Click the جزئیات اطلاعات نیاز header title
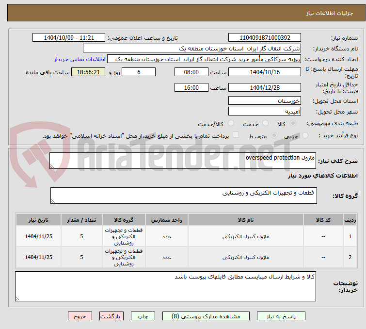The width and height of the screenshot is (366, 329). point(329,13)
